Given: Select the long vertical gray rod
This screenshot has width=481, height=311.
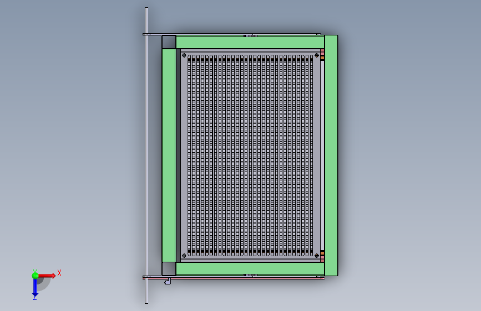Looking at the screenshot, I should [146, 155].
